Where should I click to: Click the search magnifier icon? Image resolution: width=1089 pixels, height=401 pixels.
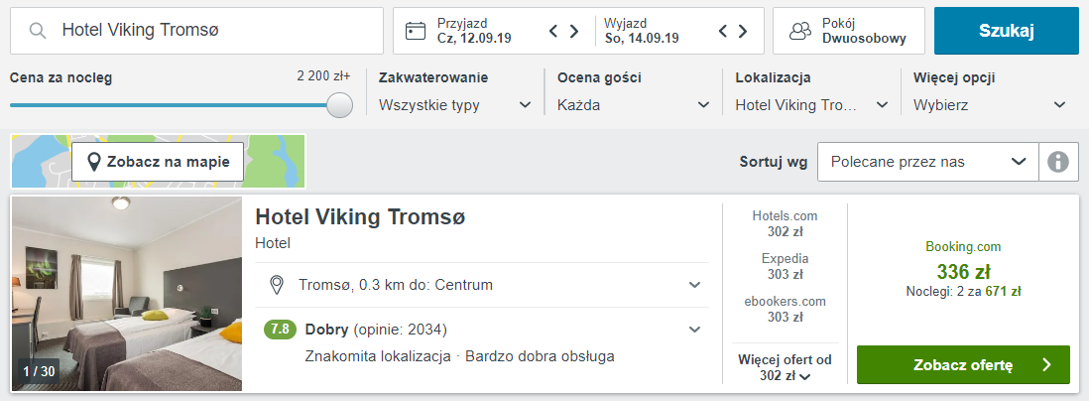pyautogui.click(x=39, y=31)
